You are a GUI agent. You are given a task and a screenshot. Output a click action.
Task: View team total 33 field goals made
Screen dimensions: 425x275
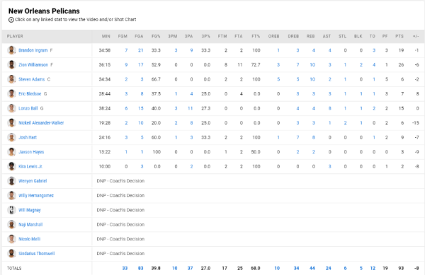tap(125, 268)
